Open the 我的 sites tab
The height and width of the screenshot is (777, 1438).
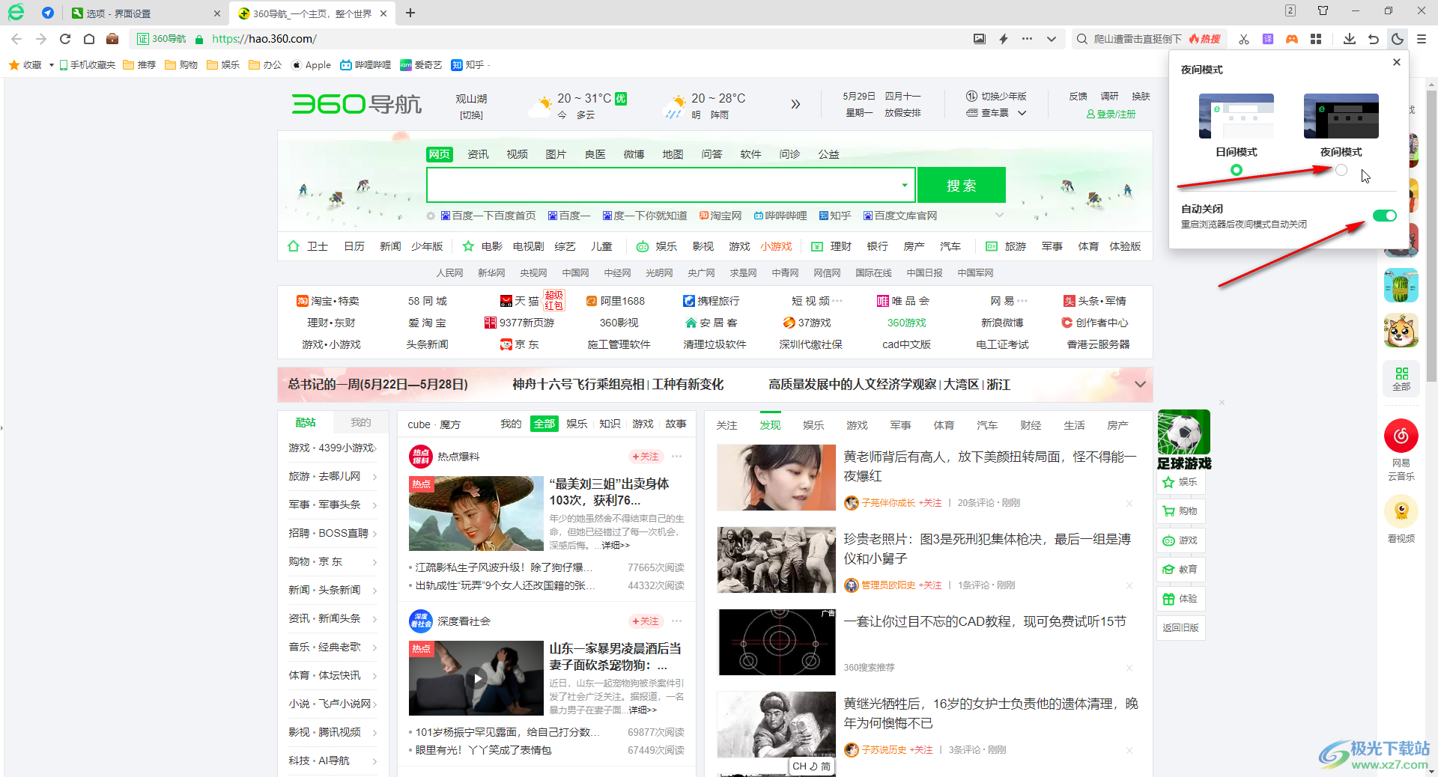pos(361,422)
